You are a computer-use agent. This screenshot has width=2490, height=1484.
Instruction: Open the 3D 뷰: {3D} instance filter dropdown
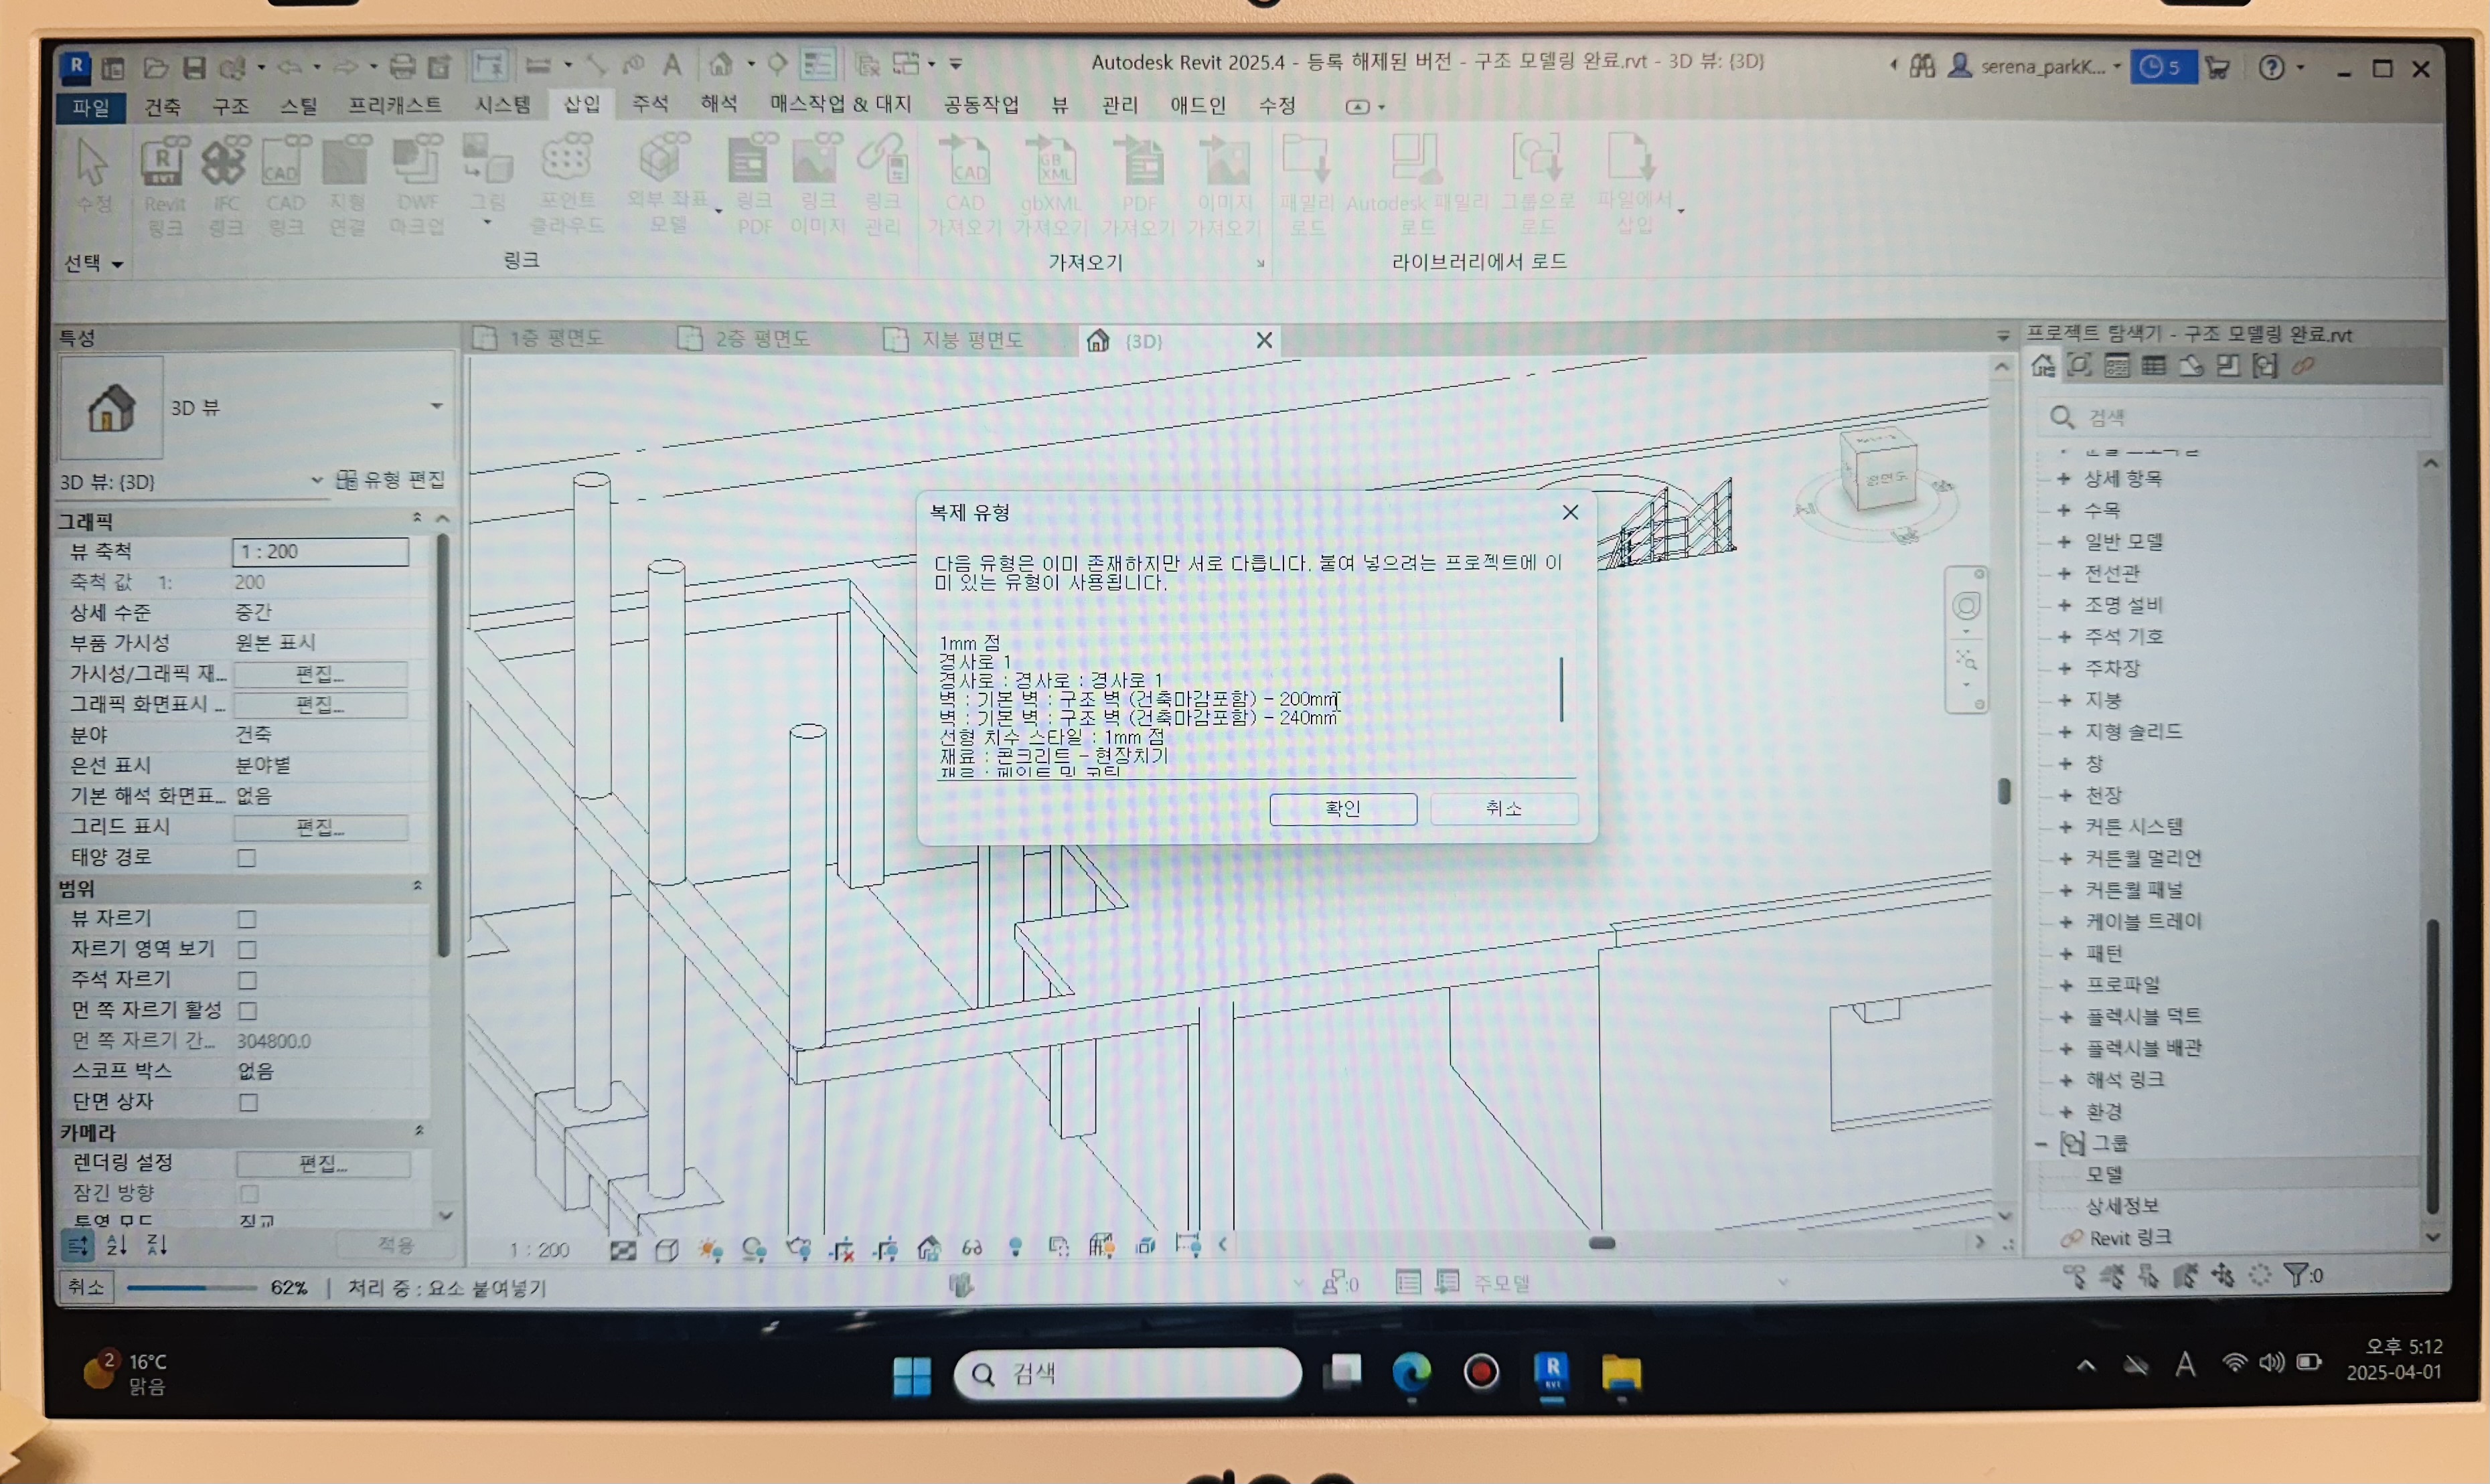pyautogui.click(x=316, y=480)
